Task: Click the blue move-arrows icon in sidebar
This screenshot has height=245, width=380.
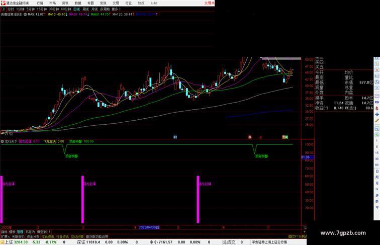Action: tap(377, 115)
